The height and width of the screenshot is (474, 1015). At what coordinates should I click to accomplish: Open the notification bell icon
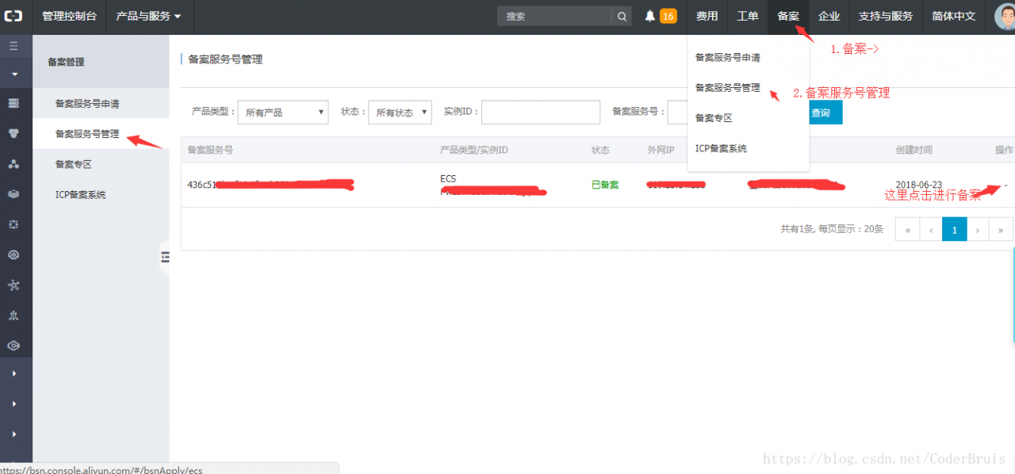tap(650, 16)
